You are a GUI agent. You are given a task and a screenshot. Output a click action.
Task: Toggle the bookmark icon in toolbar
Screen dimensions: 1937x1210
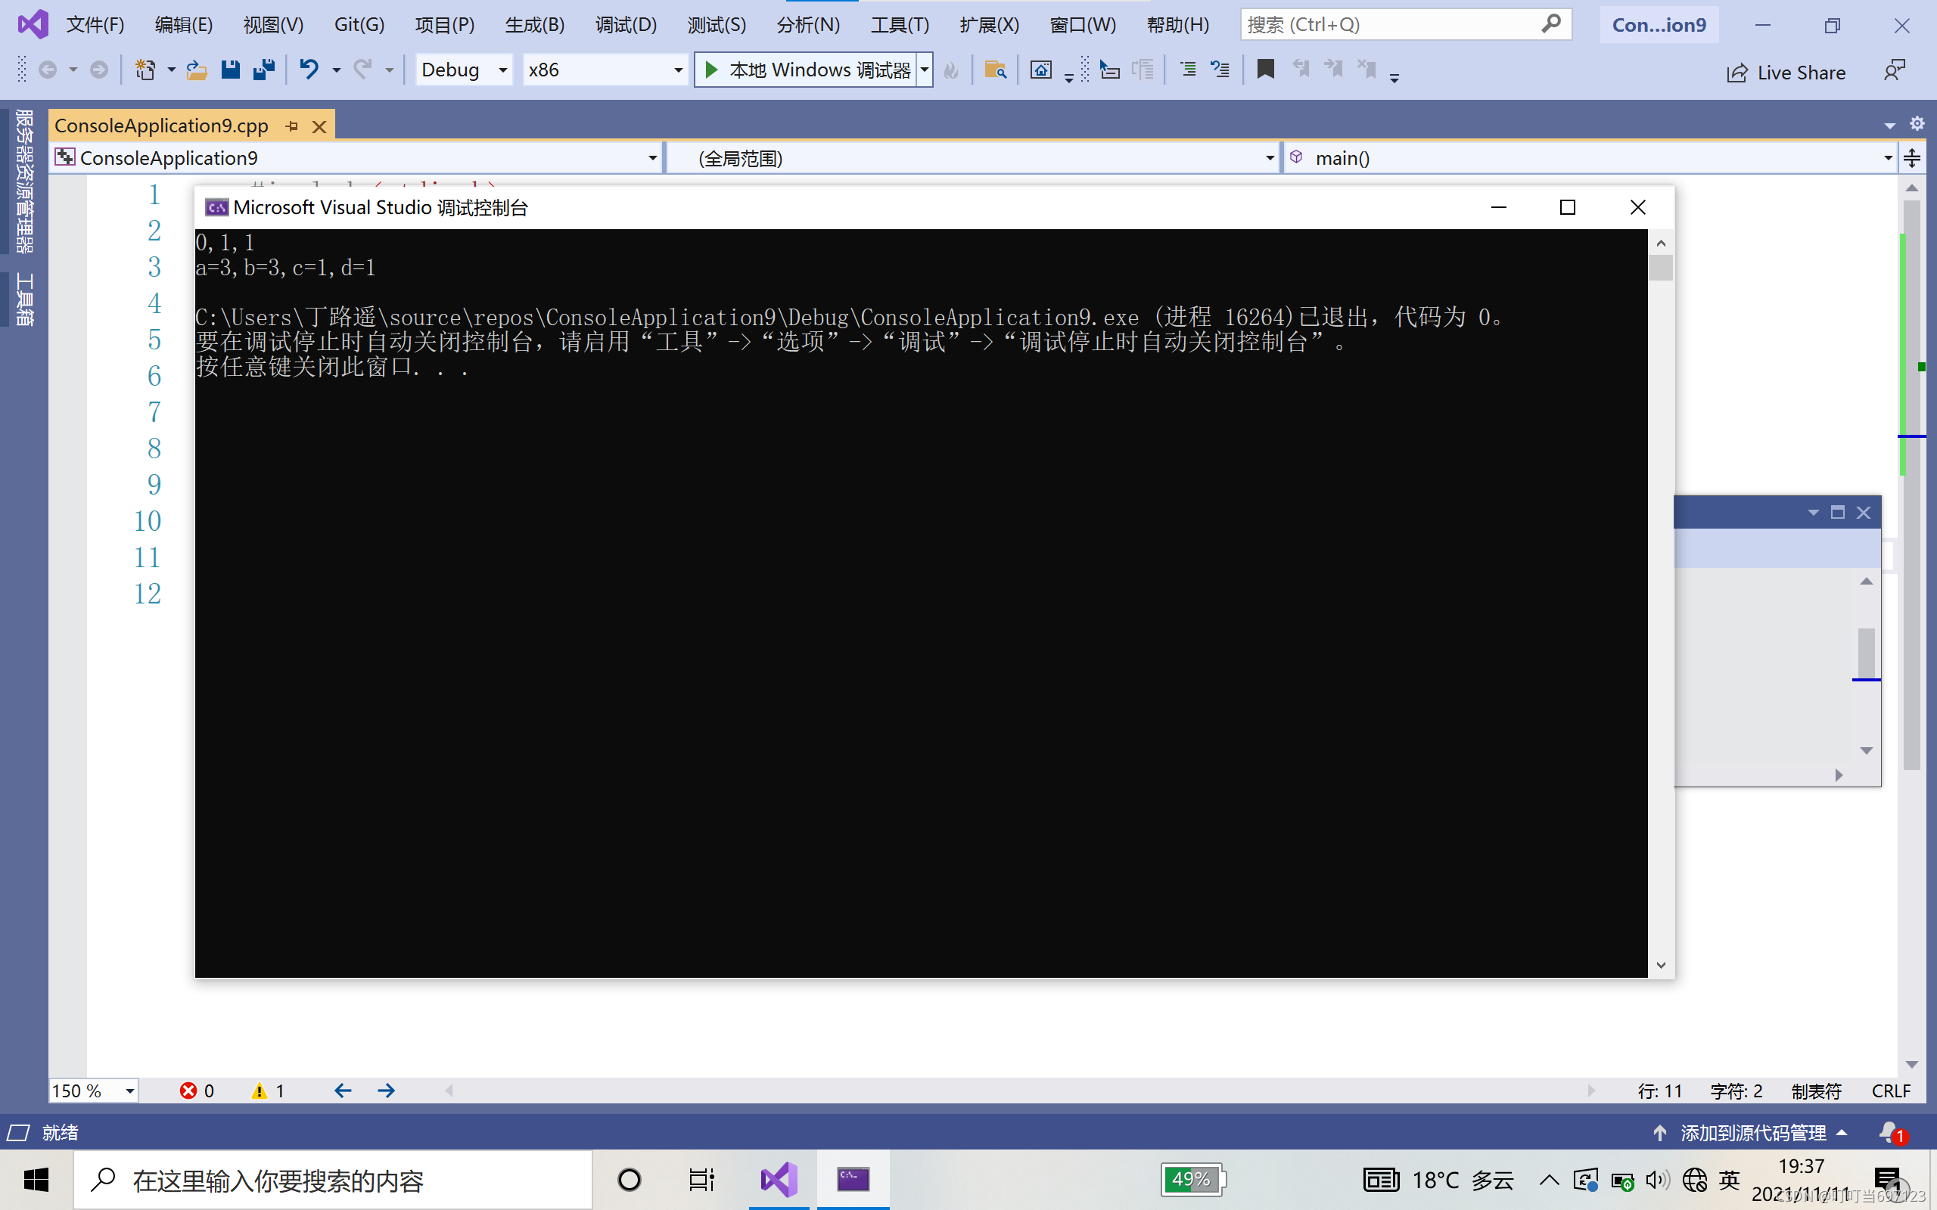pos(1265,70)
